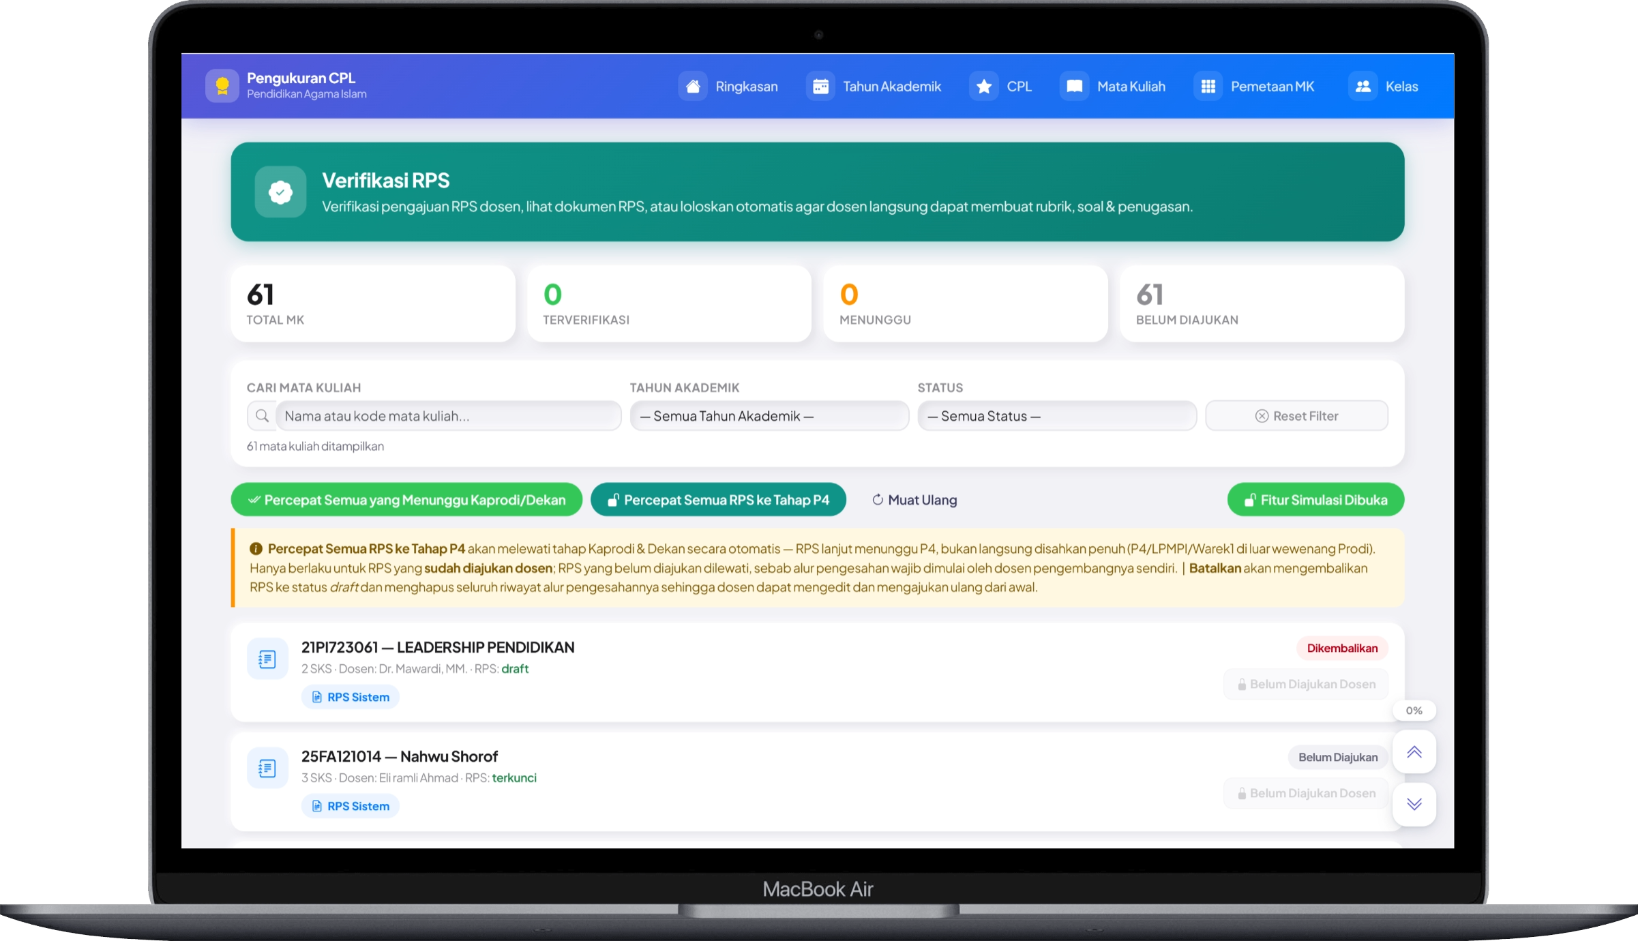This screenshot has height=941, width=1638.
Task: Click the info icon in the yellow notice
Action: pyautogui.click(x=256, y=549)
